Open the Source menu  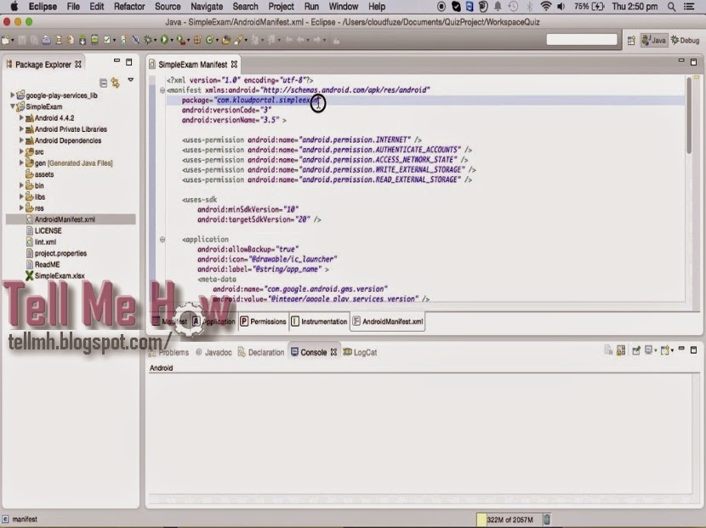click(168, 6)
